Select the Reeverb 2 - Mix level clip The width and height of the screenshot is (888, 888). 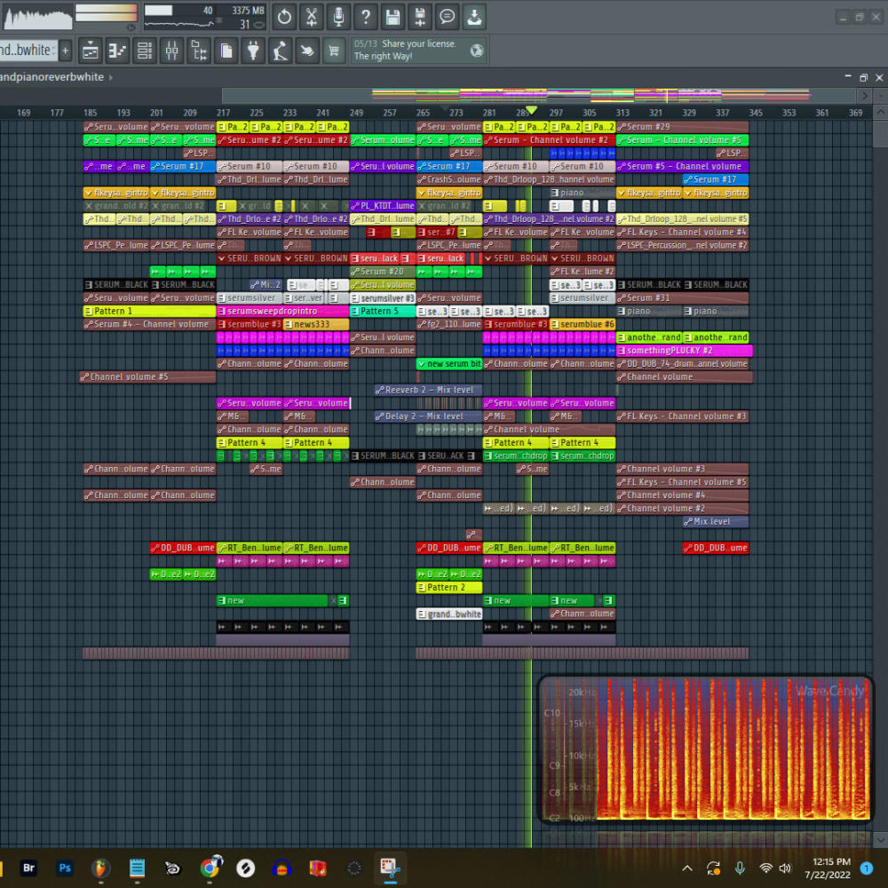pos(428,390)
